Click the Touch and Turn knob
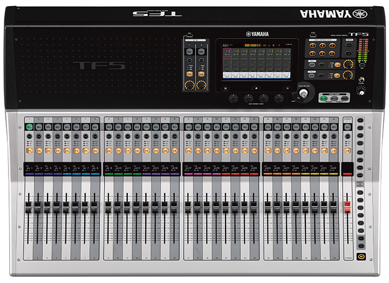The height and width of the screenshot is (283, 389). click(x=303, y=93)
